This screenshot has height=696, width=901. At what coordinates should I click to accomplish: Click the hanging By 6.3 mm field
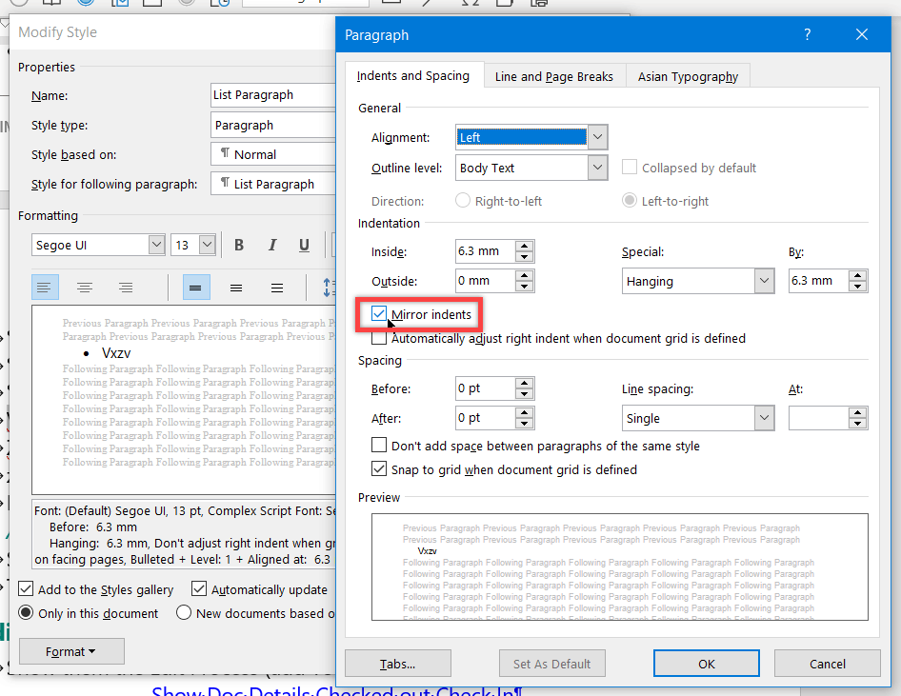(x=818, y=281)
